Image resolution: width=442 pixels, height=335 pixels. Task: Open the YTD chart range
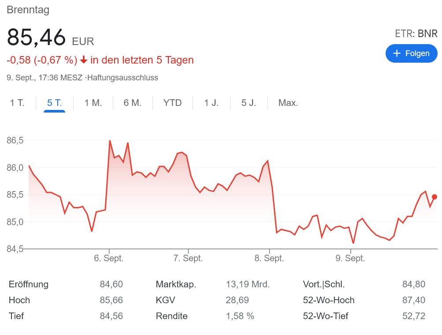tap(172, 103)
